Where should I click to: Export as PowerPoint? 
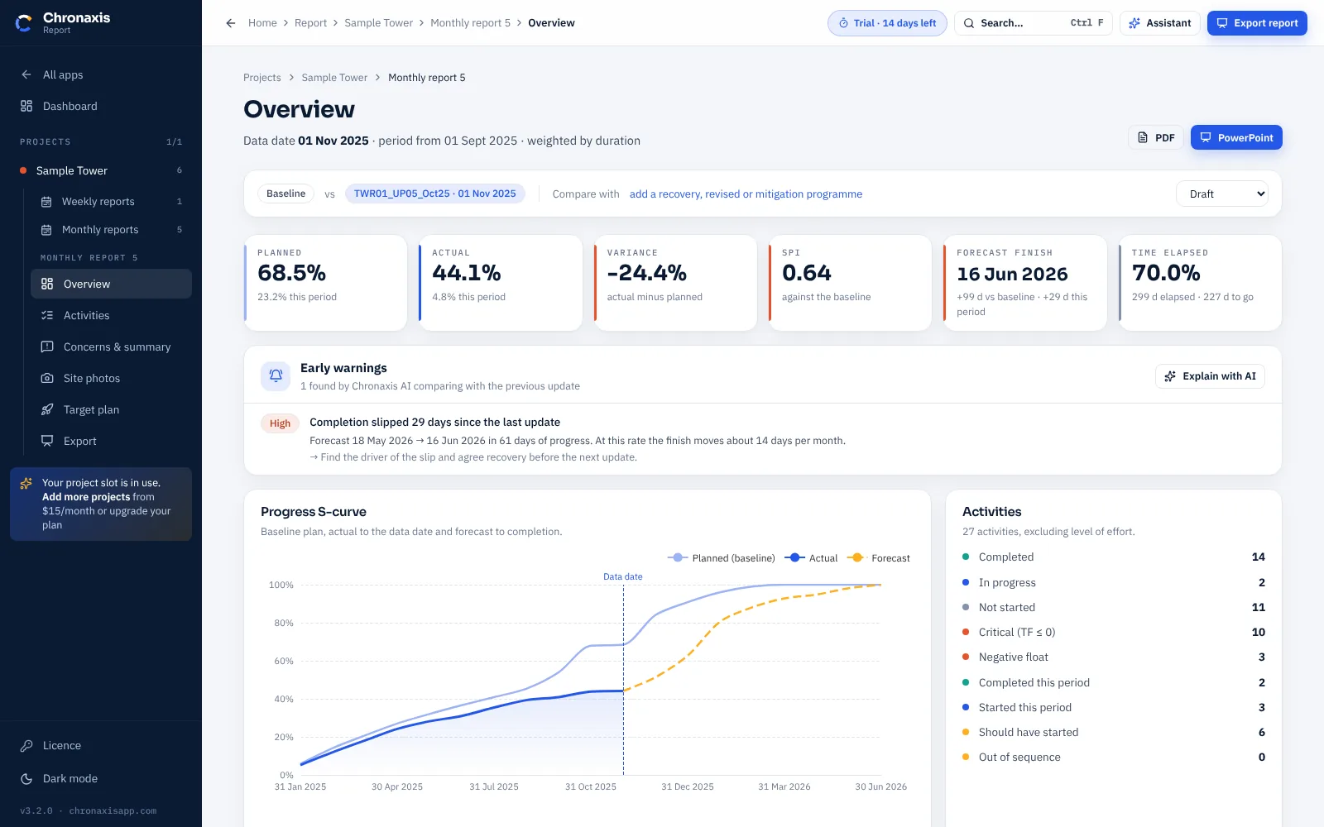pos(1236,138)
